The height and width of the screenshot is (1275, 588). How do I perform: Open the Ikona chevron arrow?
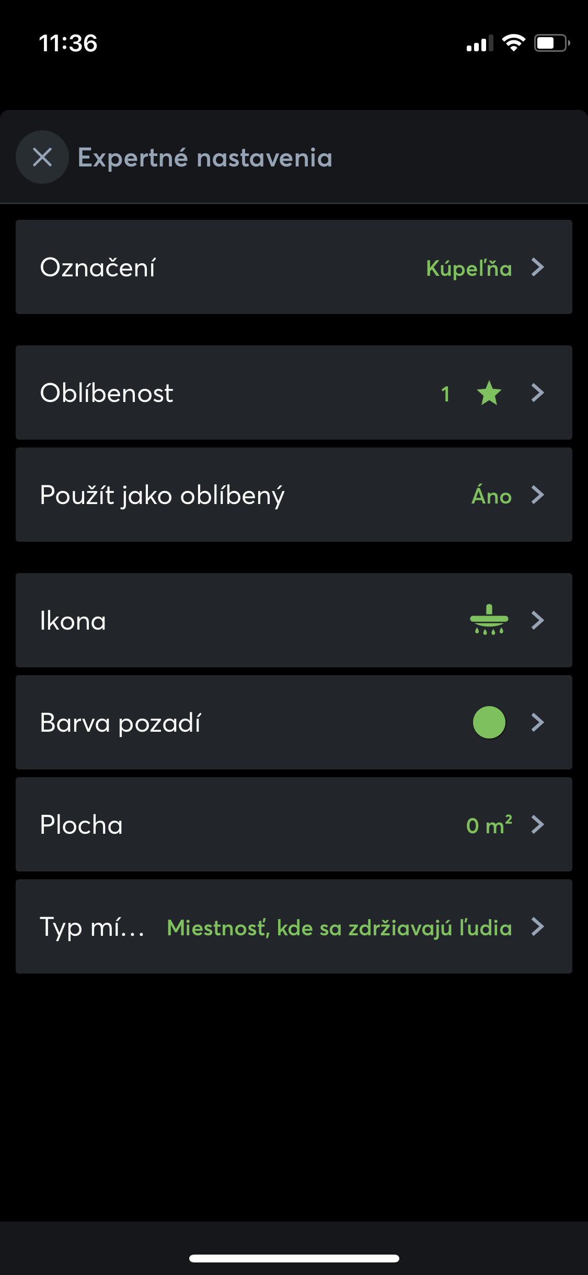pyautogui.click(x=538, y=620)
